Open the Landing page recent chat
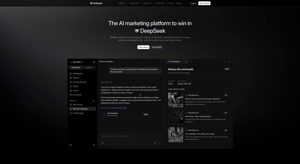Image resolution: width=300 pixels, height=164 pixels. [82, 113]
